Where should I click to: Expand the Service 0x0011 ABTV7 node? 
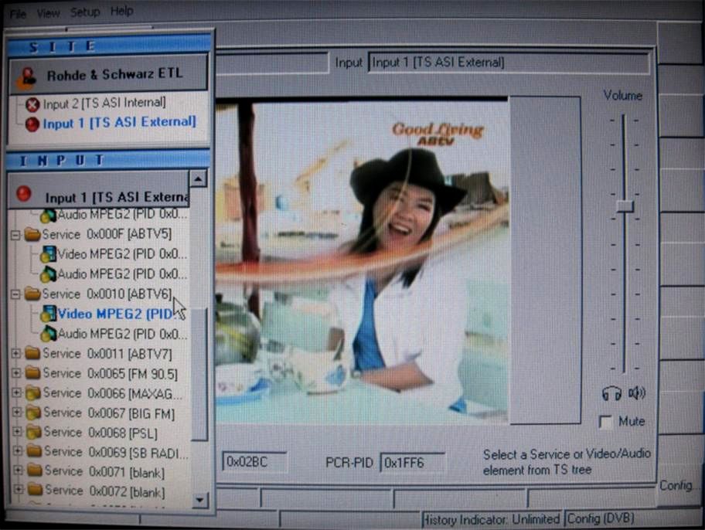(15, 353)
